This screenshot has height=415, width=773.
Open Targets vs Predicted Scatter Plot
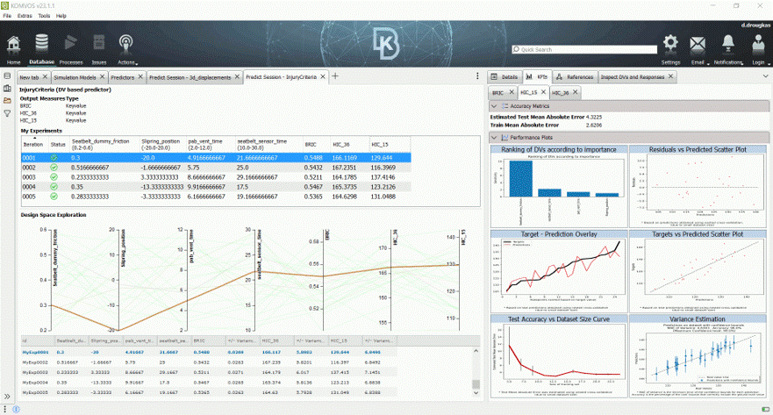click(x=698, y=270)
